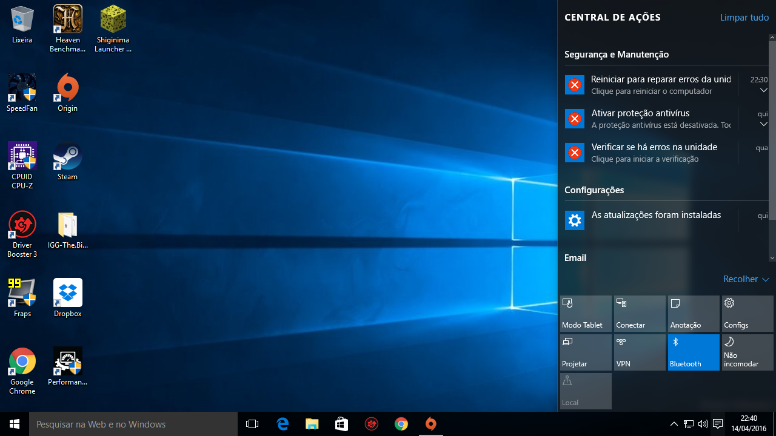Image resolution: width=776 pixels, height=436 pixels.
Task: Open Origin from the taskbar
Action: 430,424
